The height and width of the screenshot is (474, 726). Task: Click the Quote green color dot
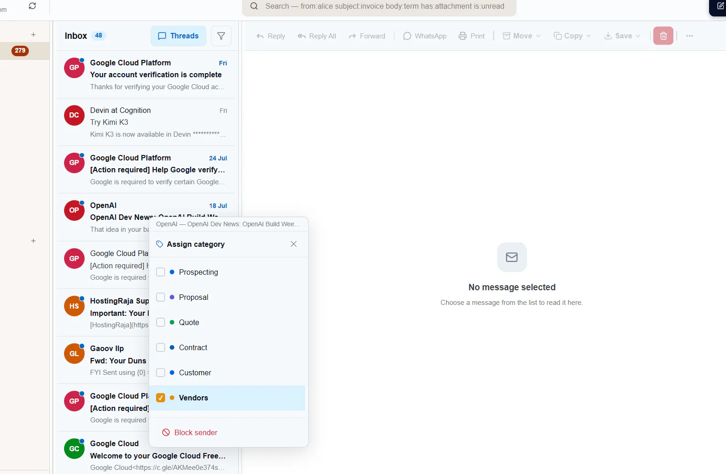click(172, 322)
